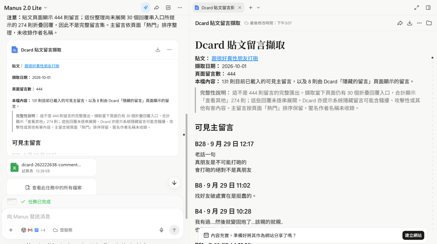This screenshot has height=244, width=437.
Task: Add a new tab with the plus icon
Action: [251, 8]
